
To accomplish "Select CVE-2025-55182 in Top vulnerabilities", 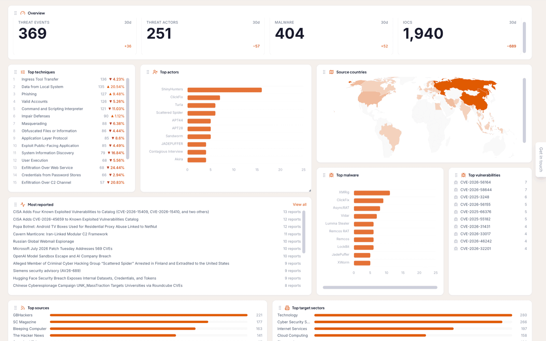I will (x=490, y=219).
